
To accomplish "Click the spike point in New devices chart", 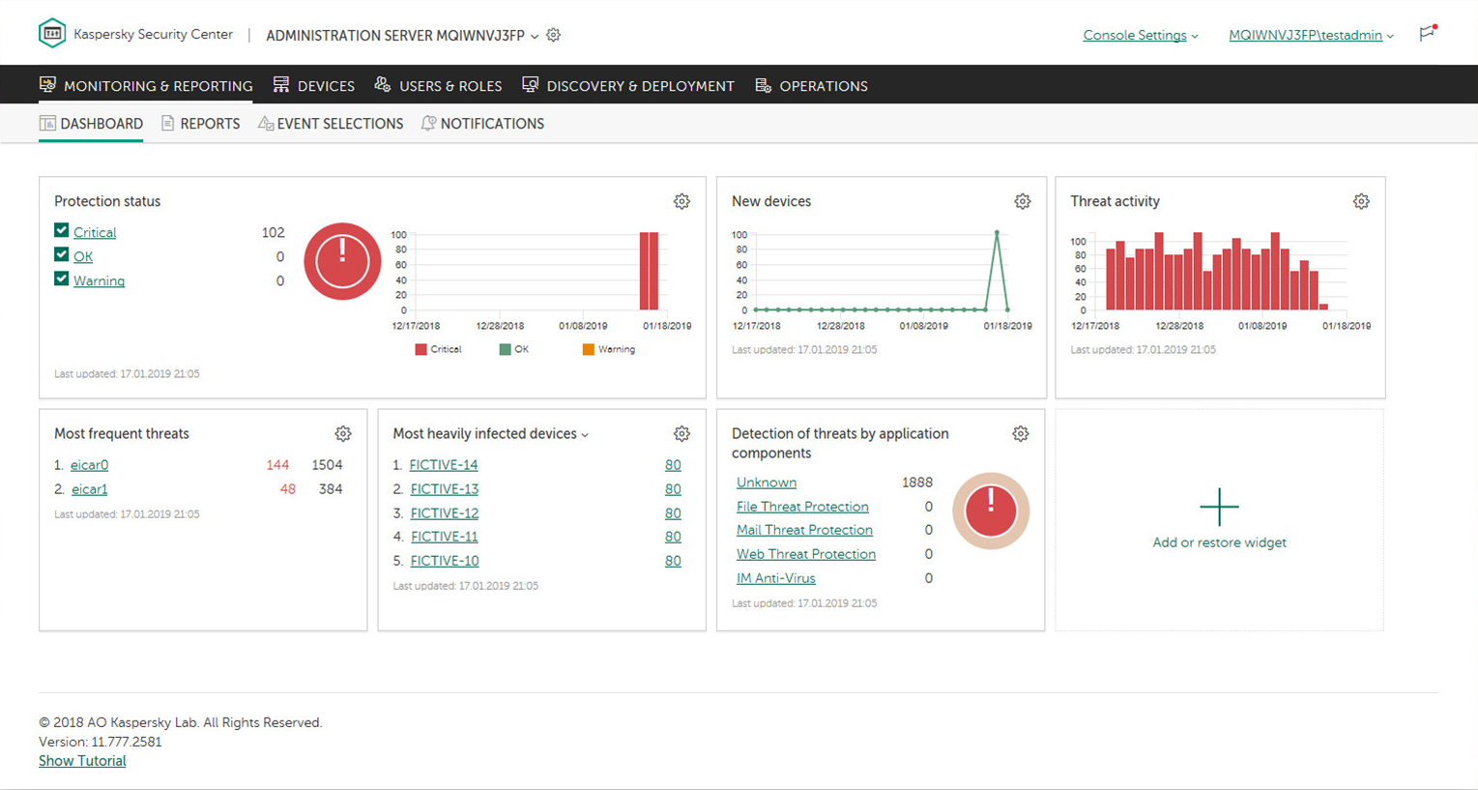I will 997,233.
